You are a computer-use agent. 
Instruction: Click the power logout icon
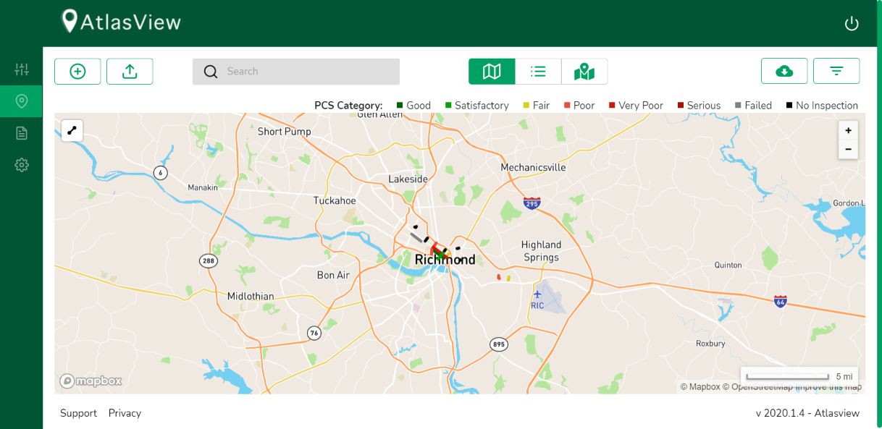tap(852, 23)
